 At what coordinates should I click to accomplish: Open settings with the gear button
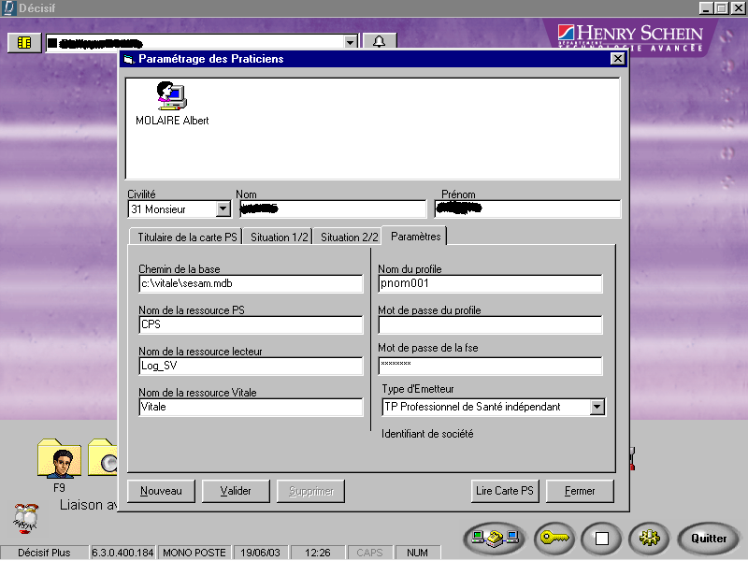650,539
